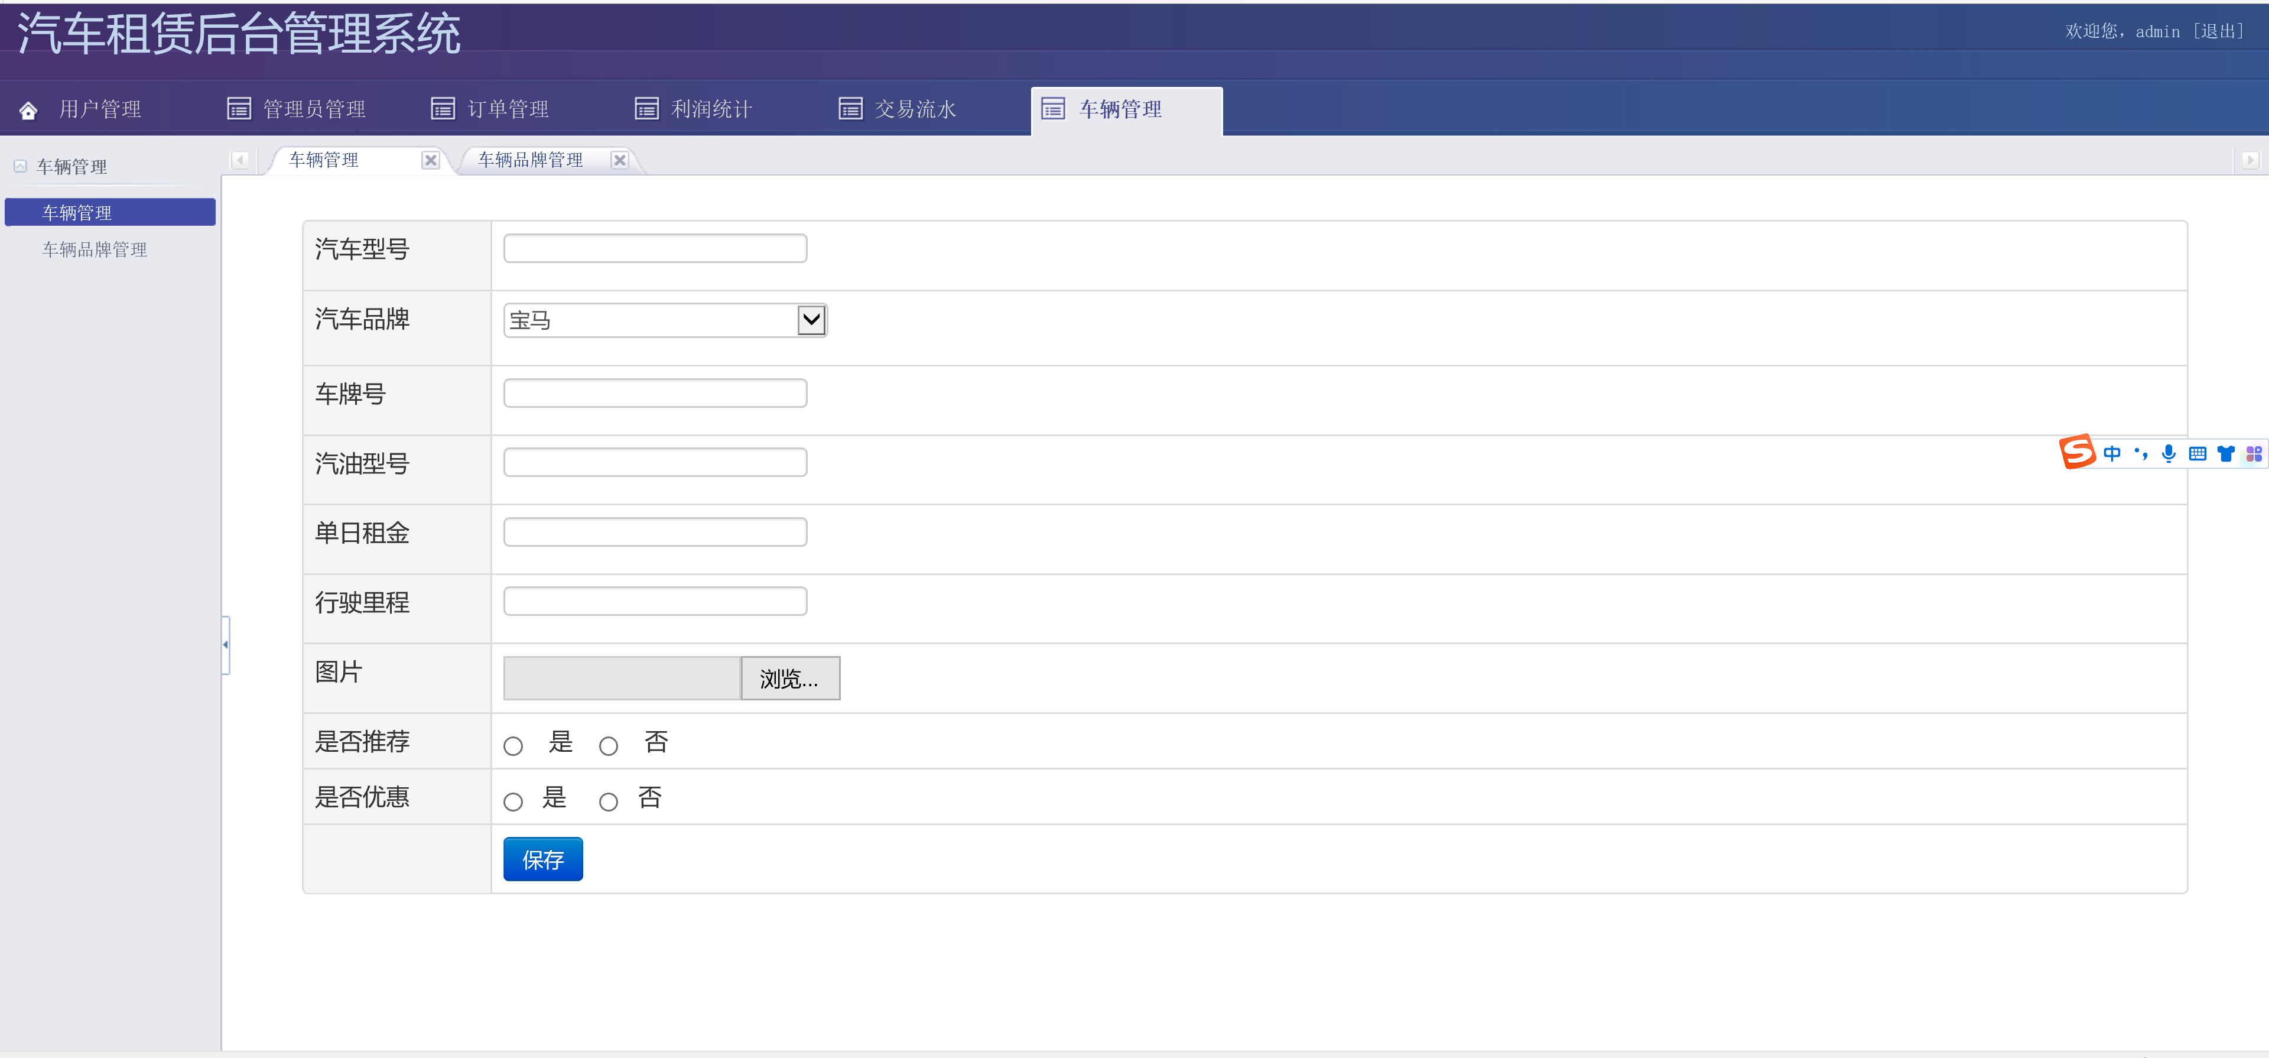The height and width of the screenshot is (1058, 2269).
Task: Click the 退出 logout link
Action: [2218, 32]
